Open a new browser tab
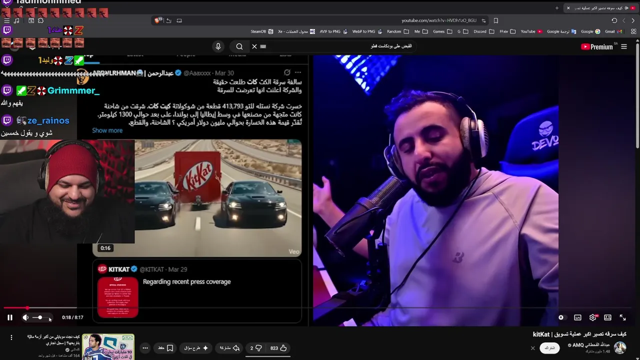 556,8
